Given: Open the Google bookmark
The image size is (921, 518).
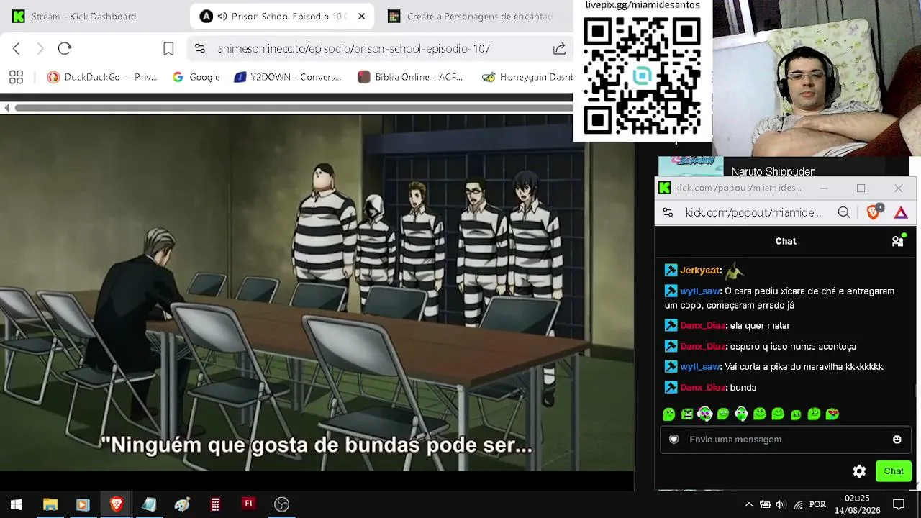Looking at the screenshot, I should click(x=196, y=77).
